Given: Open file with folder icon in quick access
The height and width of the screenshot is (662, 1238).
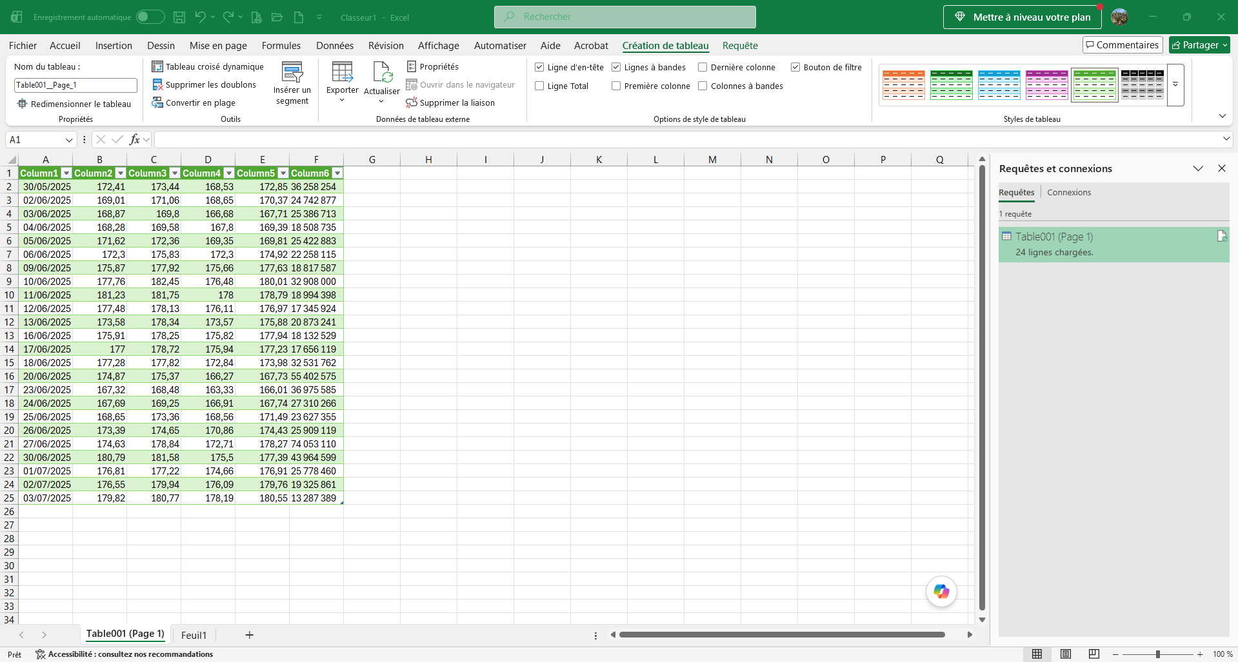Looking at the screenshot, I should (x=277, y=17).
